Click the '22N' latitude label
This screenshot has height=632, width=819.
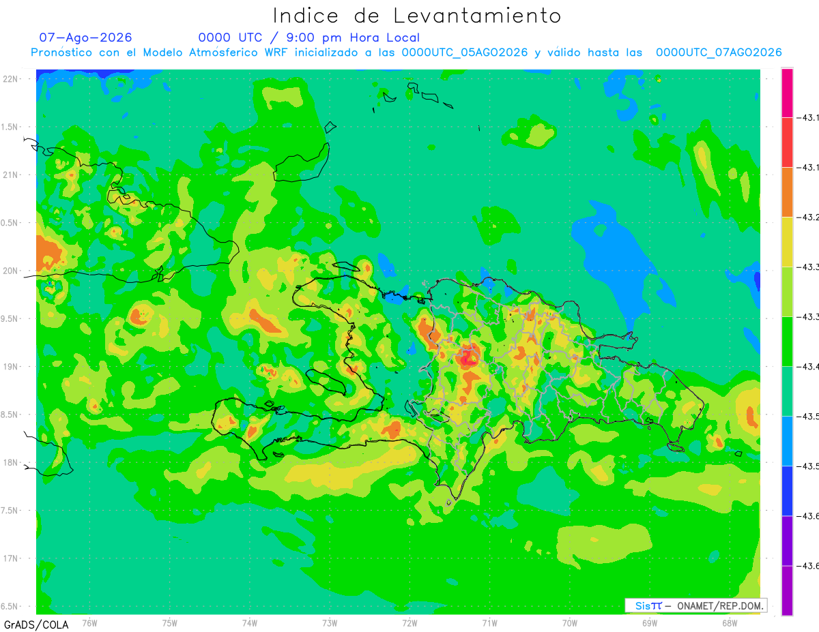[12, 79]
